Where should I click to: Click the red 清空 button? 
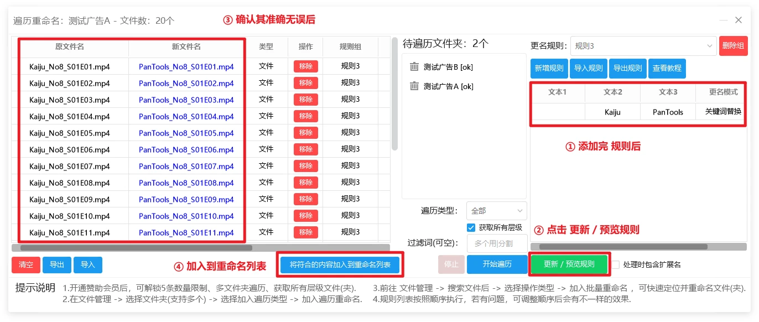click(x=26, y=265)
